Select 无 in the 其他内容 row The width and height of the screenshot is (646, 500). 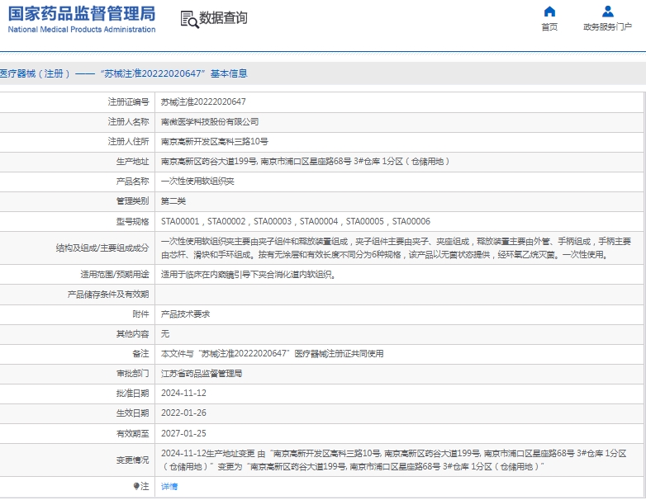(x=165, y=334)
